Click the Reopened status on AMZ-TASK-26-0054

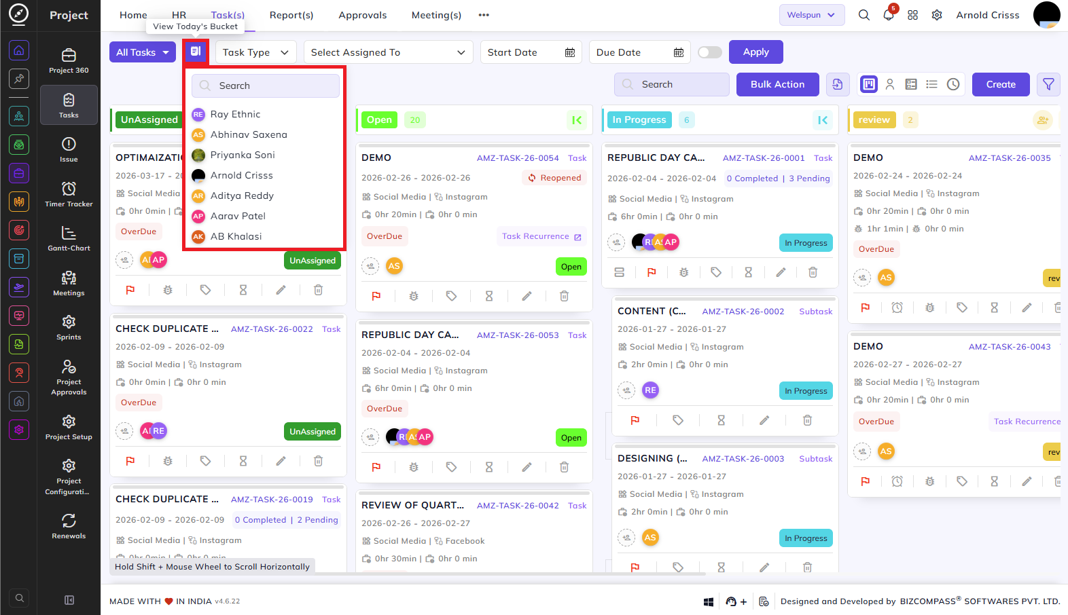coord(555,178)
